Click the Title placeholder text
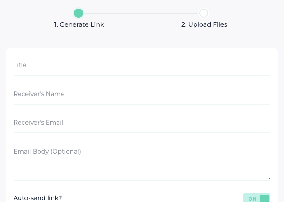 click(20, 65)
